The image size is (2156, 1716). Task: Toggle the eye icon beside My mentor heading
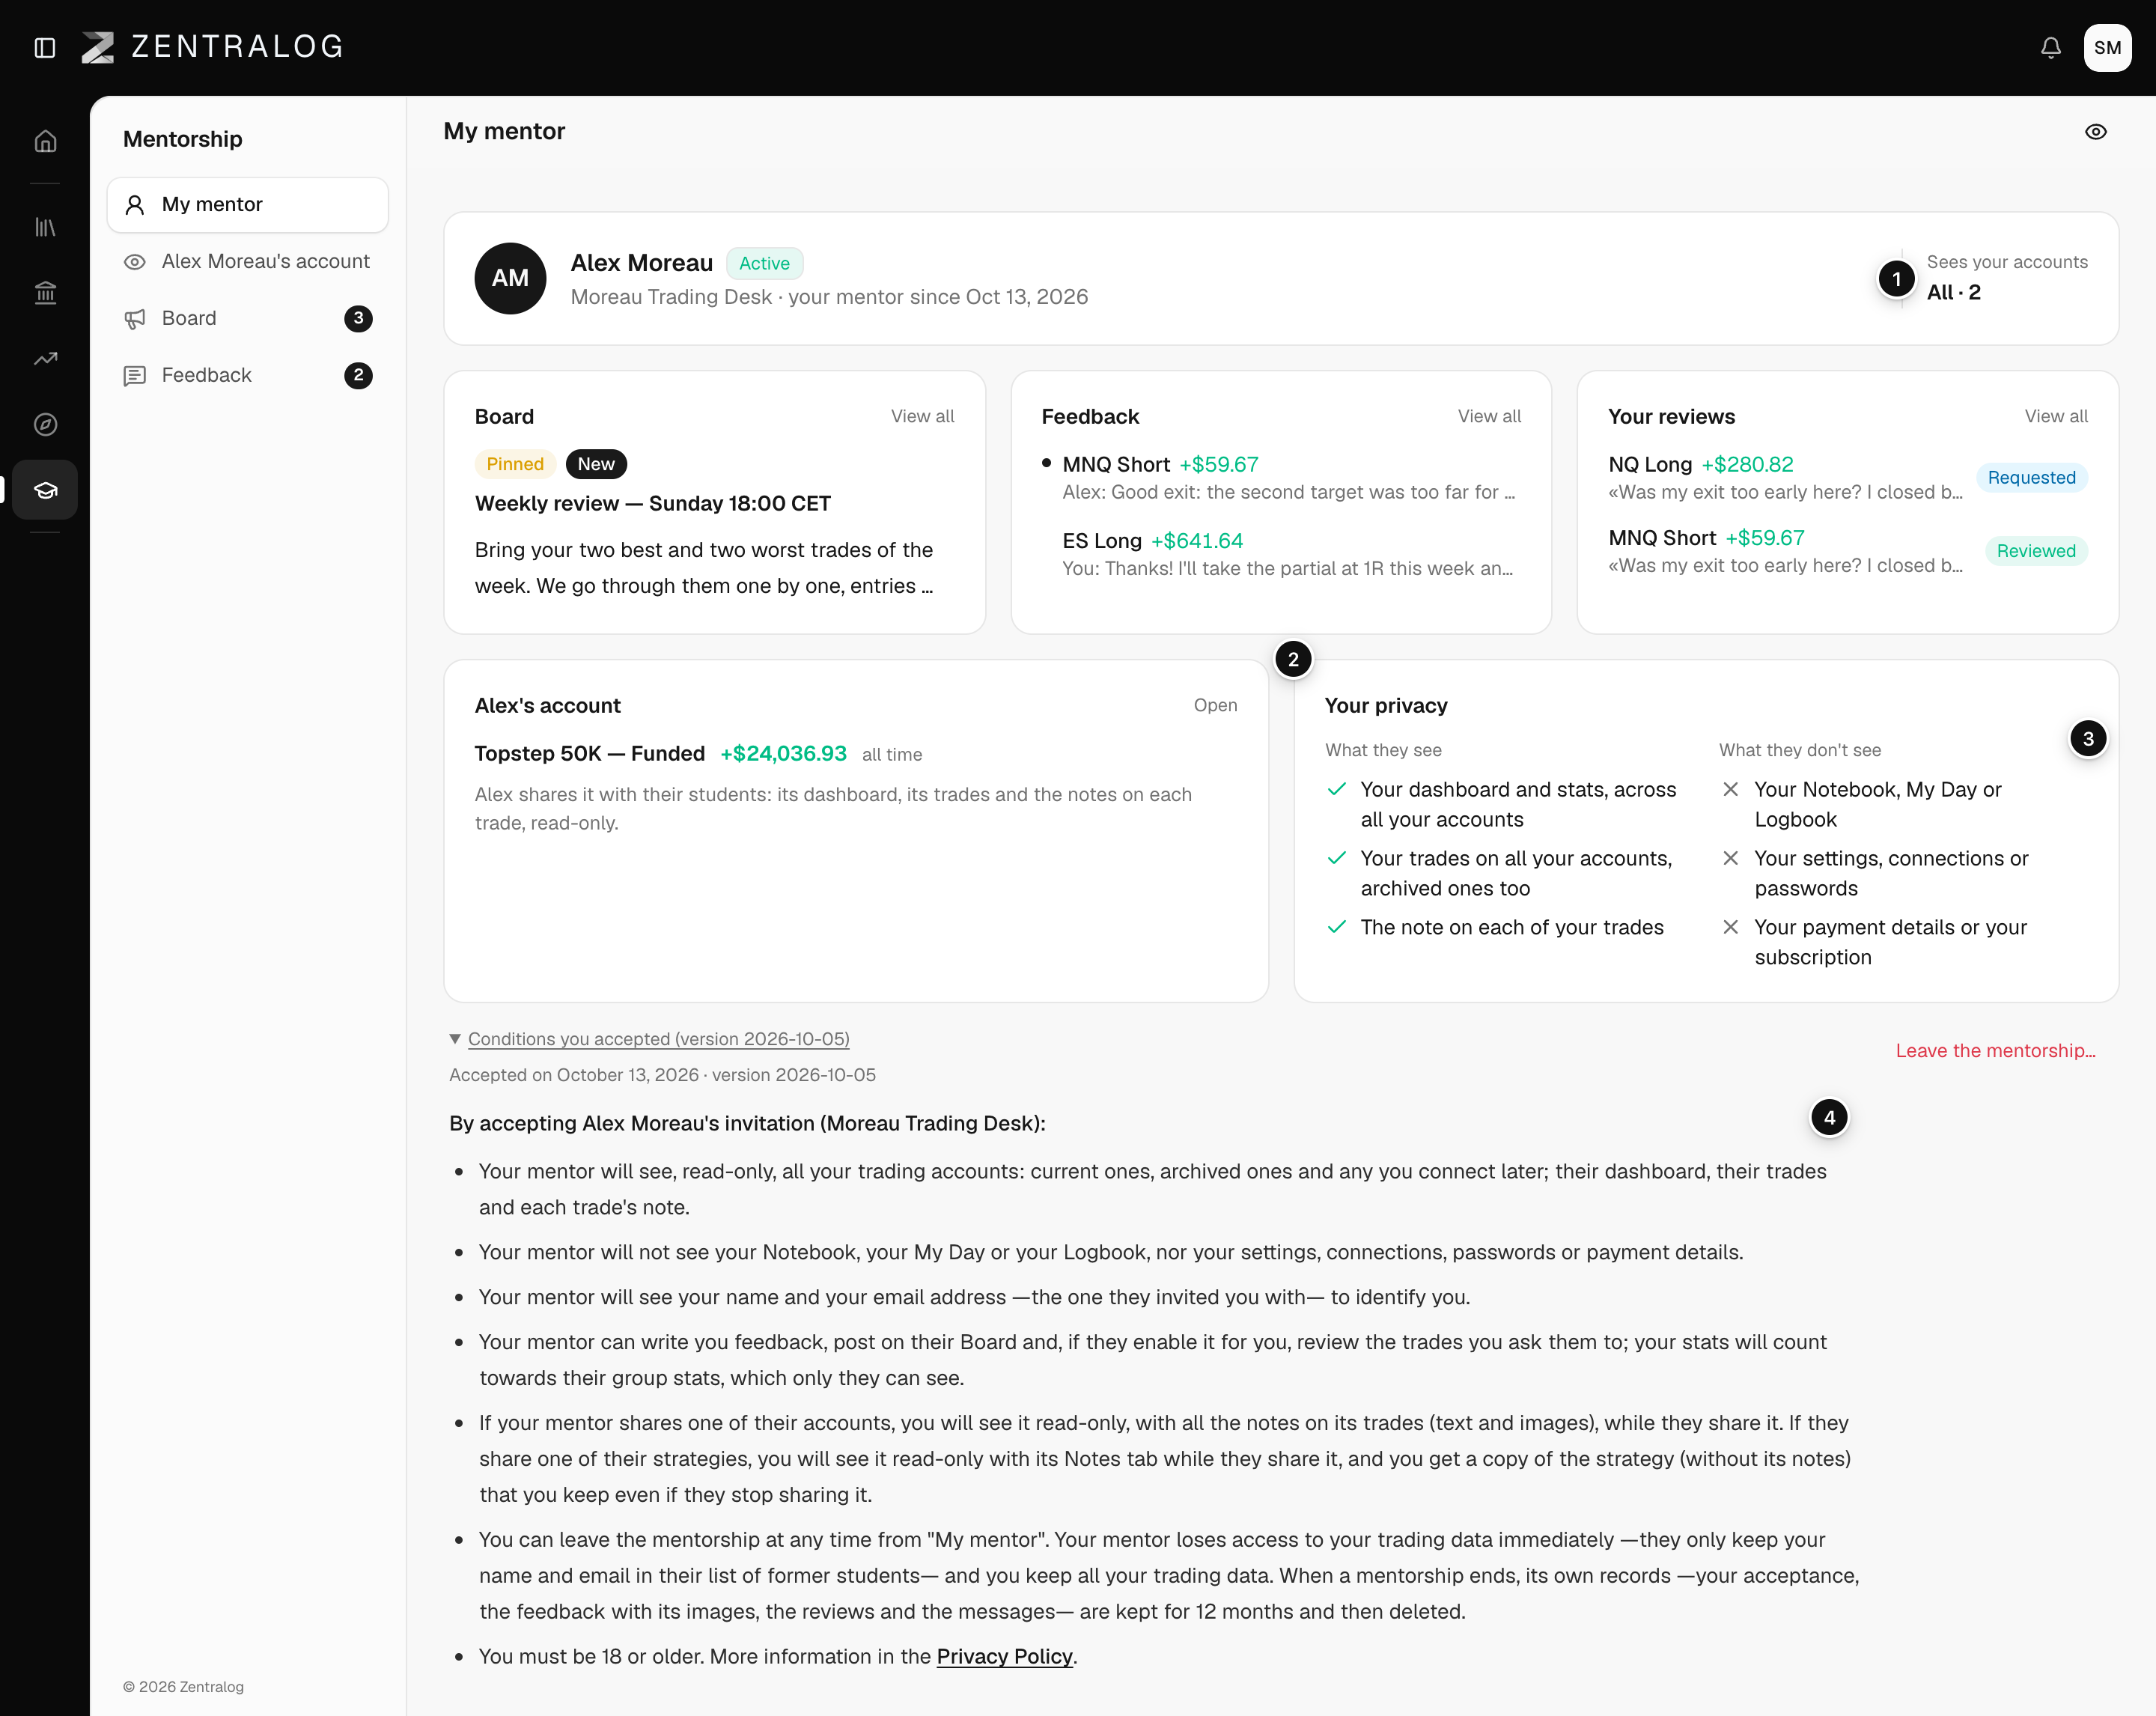(2096, 131)
